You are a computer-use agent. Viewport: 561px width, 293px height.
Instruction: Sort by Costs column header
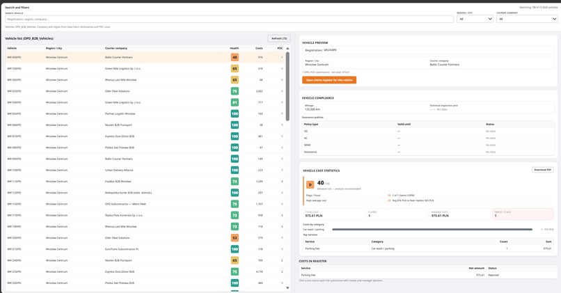click(259, 48)
